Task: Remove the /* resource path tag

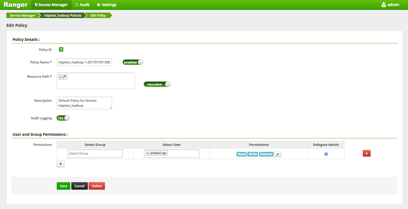Action: tap(60, 77)
